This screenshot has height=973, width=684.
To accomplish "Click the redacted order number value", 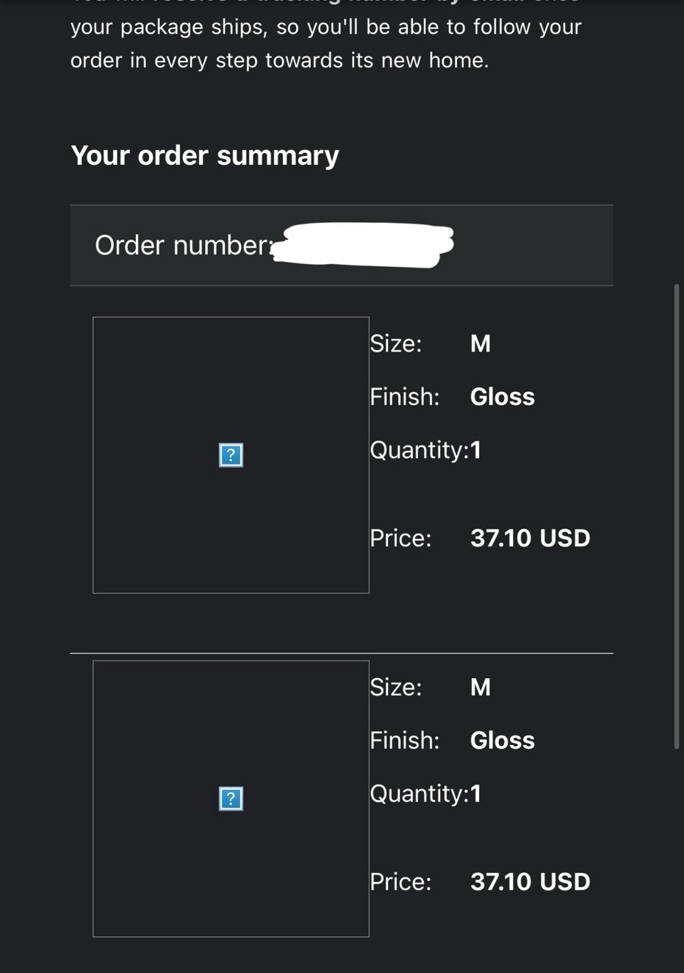I will 362,245.
